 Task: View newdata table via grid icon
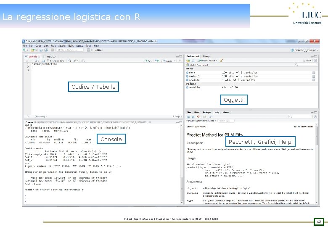pos(314,80)
